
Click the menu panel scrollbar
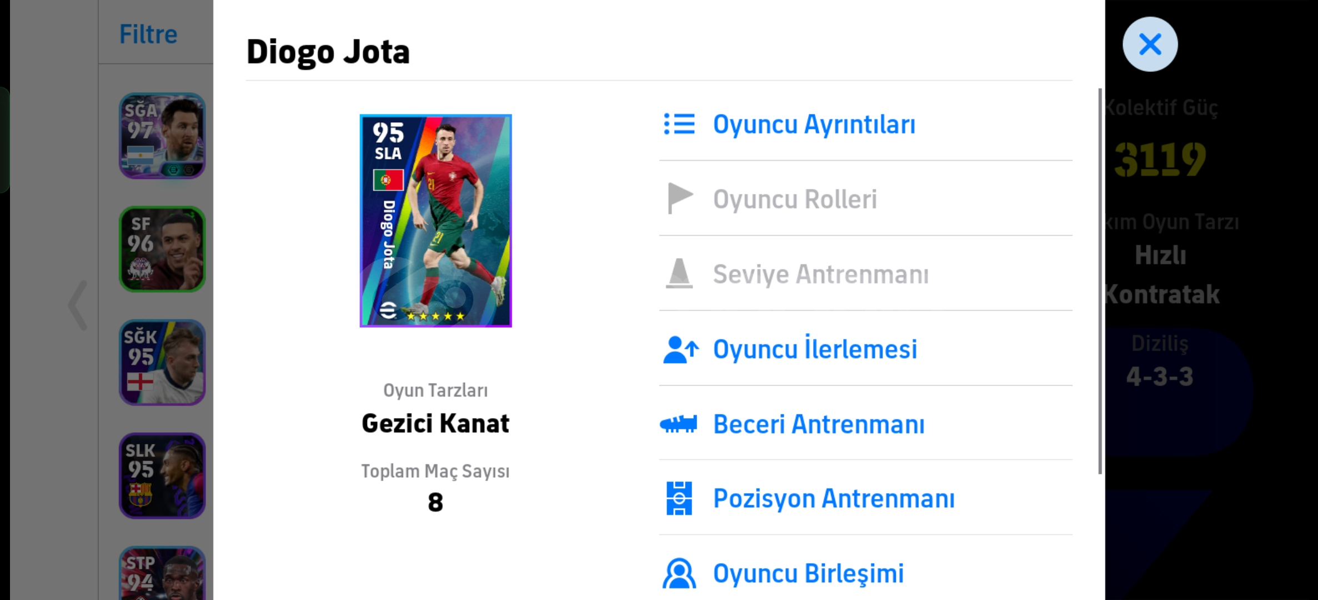click(1100, 281)
